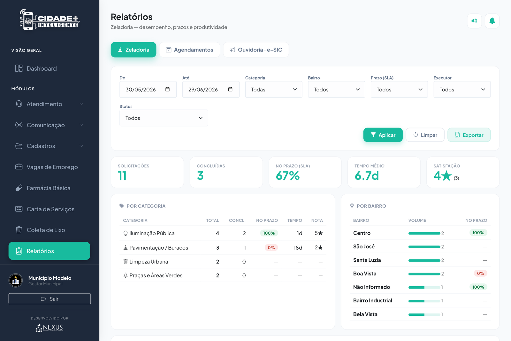The height and width of the screenshot is (341, 511).
Task: Click the Centro volume bar
Action: [x=424, y=233]
